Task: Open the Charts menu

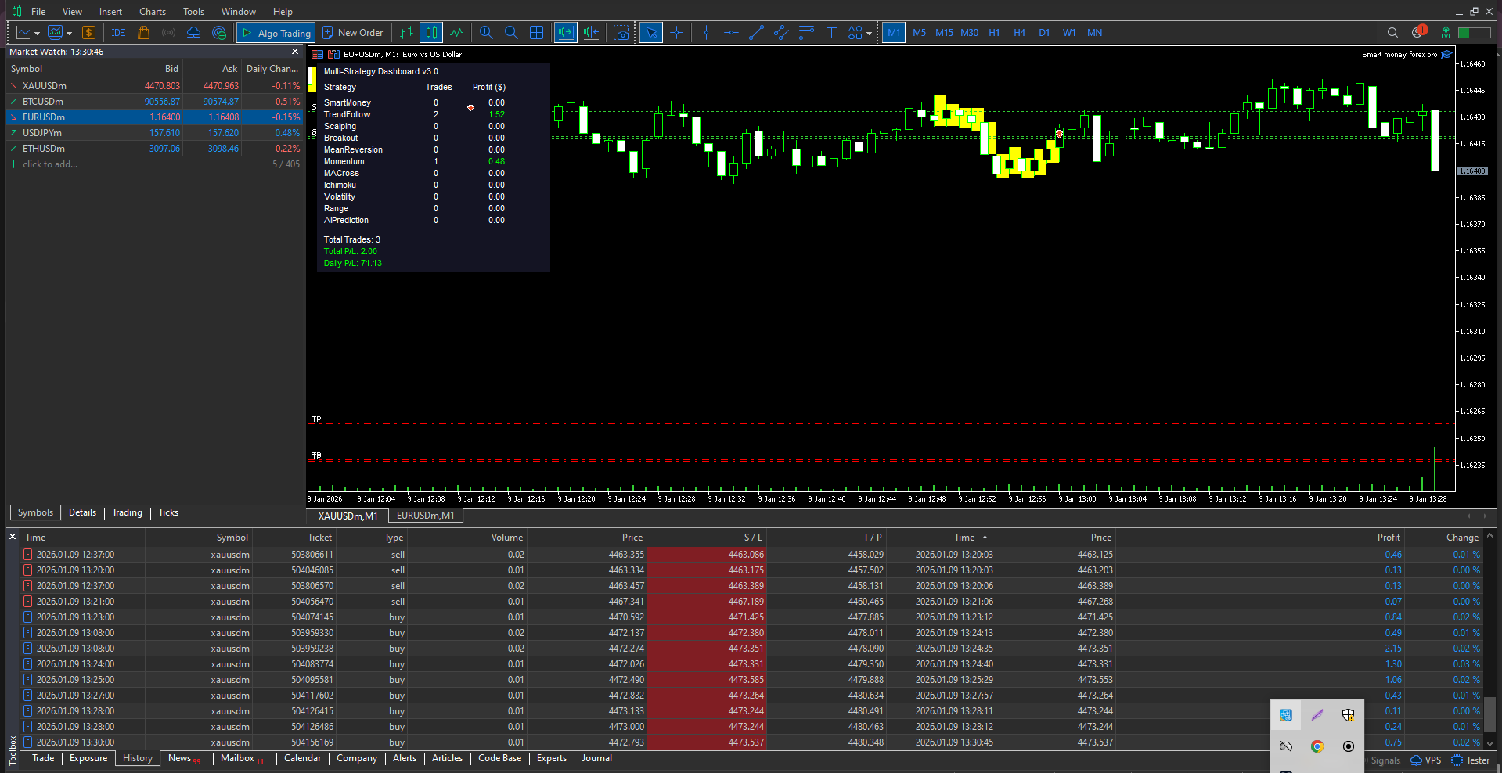Action: (x=153, y=12)
